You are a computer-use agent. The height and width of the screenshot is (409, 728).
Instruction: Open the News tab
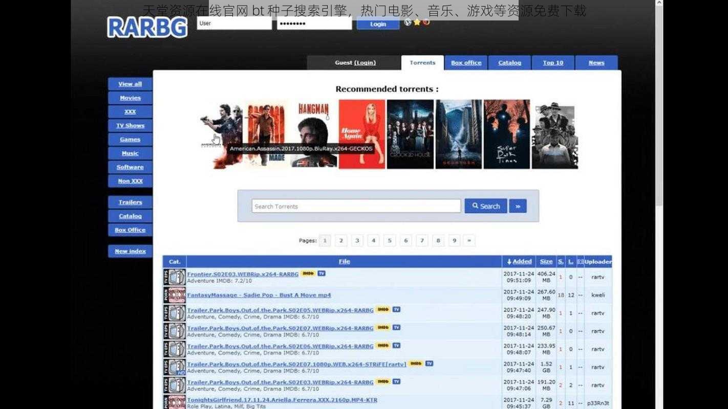click(x=596, y=63)
